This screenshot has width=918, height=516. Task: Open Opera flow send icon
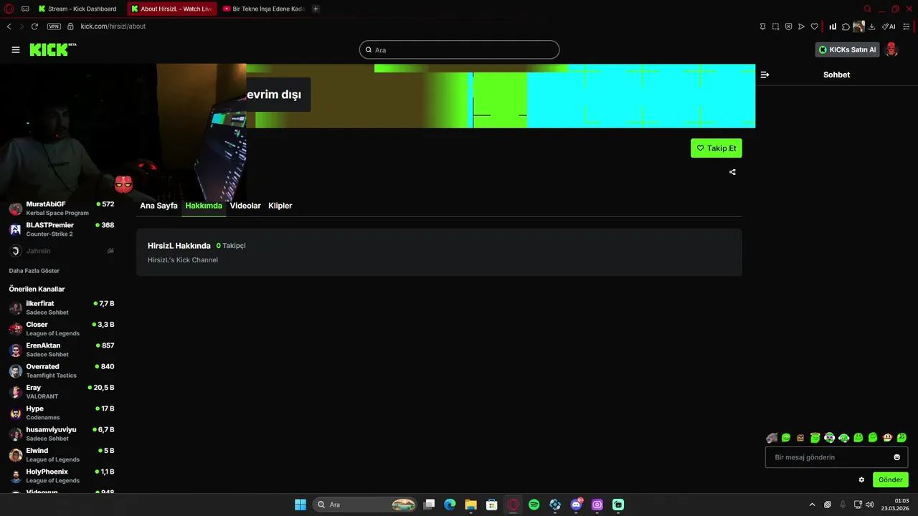801,27
